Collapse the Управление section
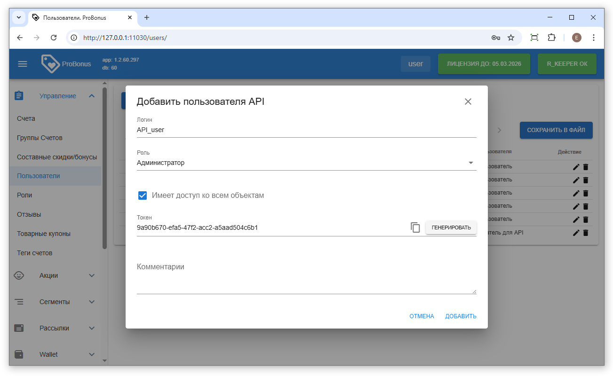 (x=92, y=96)
